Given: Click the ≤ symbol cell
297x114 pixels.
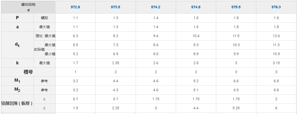Looking at the screenshot, I should [x=44, y=108].
